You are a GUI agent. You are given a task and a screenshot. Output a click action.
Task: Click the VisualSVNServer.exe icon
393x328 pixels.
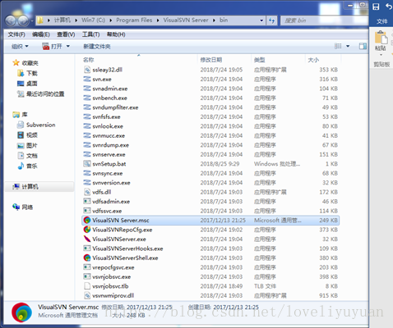click(x=87, y=239)
